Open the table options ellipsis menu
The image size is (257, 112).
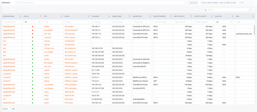pos(253,10)
